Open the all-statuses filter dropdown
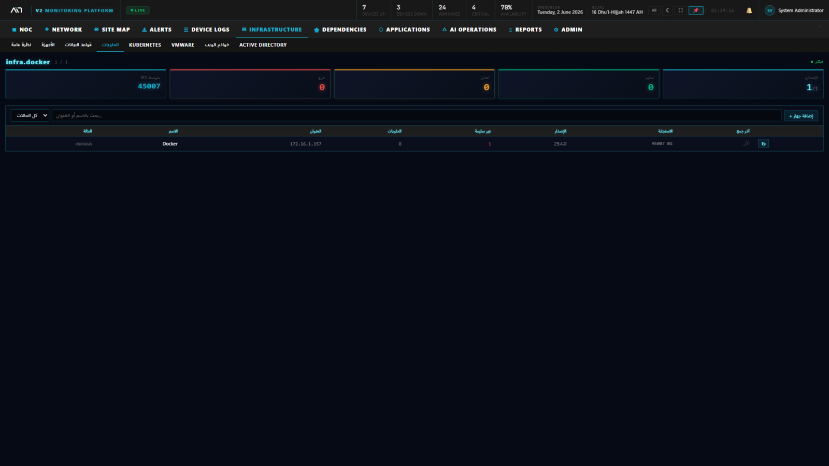 [x=30, y=115]
